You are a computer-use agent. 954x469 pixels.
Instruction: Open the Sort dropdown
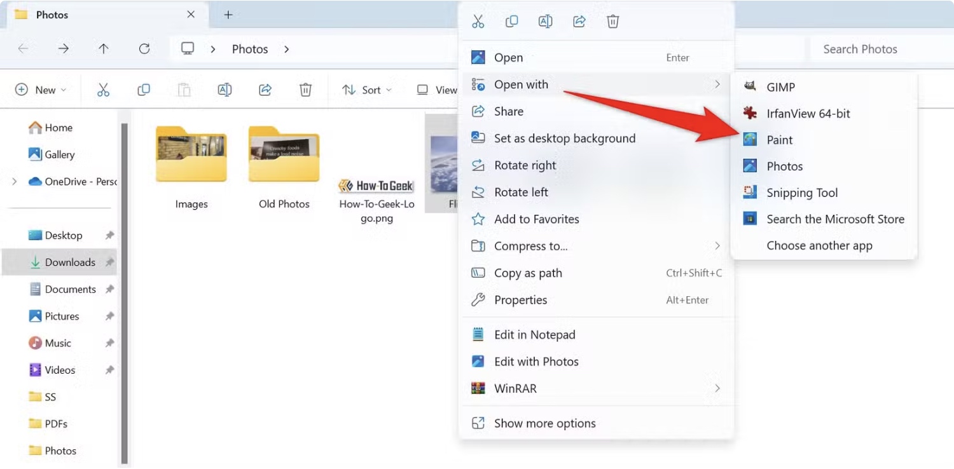[x=367, y=90]
